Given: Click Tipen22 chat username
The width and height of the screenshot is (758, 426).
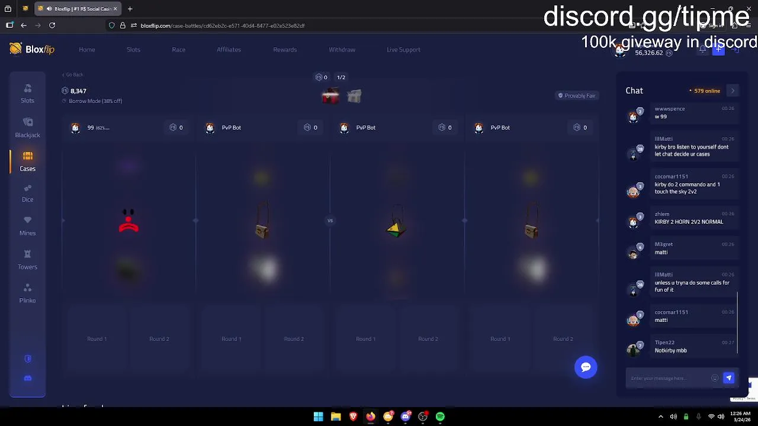Looking at the screenshot, I should pos(664,343).
